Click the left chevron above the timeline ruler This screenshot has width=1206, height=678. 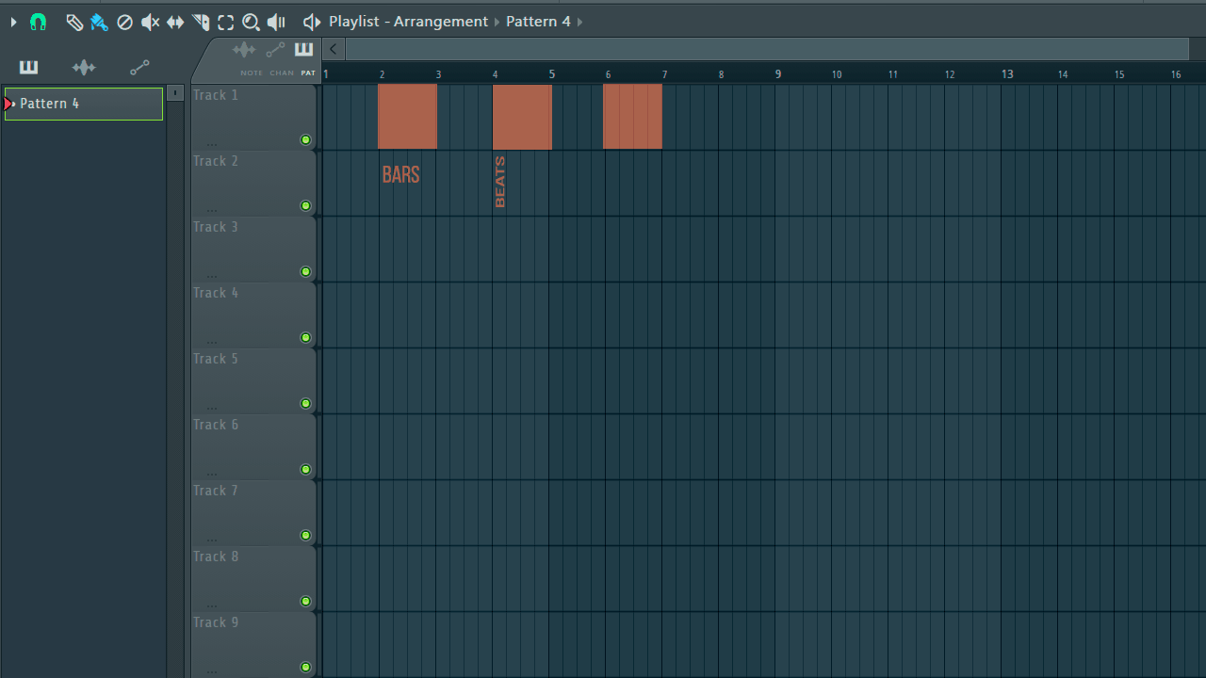tap(332, 48)
